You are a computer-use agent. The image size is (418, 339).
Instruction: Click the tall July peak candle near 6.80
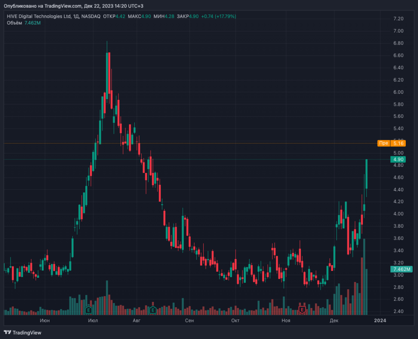pos(107,73)
